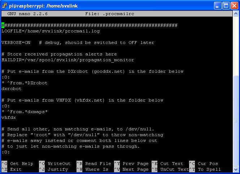Click the ^Y Prev Page shortcut
240x174 pixels.
tap(131, 164)
